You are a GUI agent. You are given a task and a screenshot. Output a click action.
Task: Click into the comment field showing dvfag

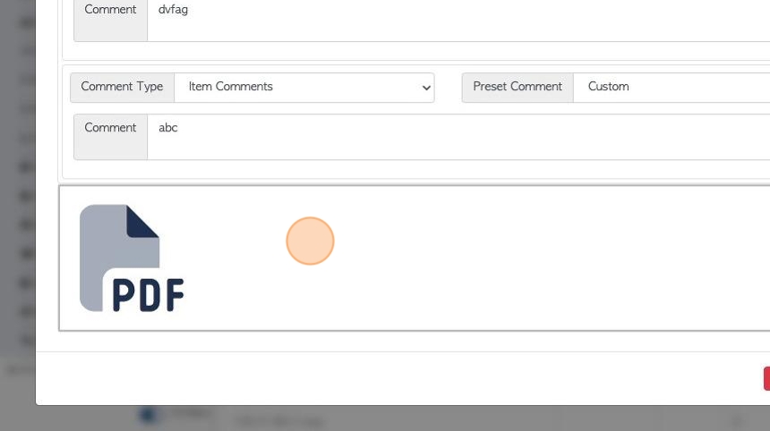(458, 20)
